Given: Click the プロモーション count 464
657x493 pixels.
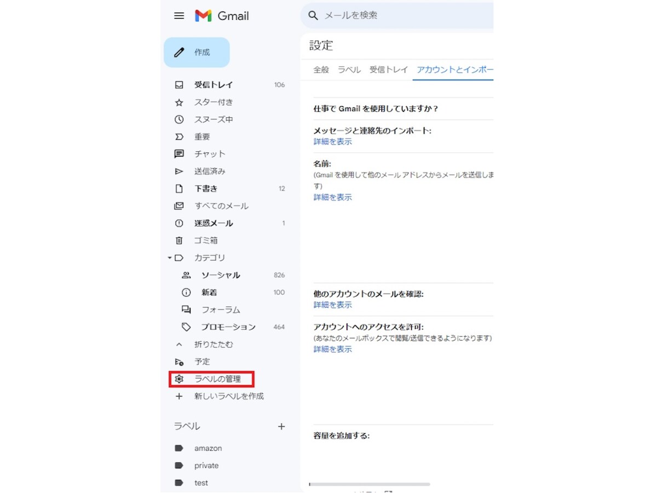Looking at the screenshot, I should coord(279,327).
